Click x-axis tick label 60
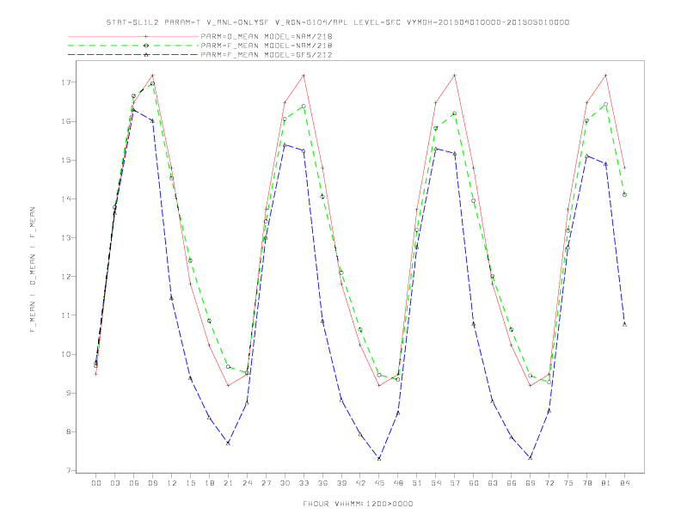This screenshot has height=526, width=681. pos(474,483)
